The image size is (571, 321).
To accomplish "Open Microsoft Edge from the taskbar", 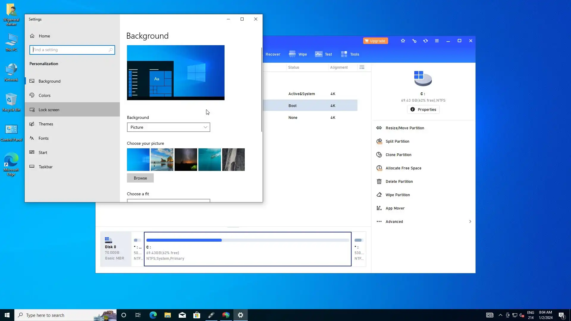I will click(x=153, y=315).
